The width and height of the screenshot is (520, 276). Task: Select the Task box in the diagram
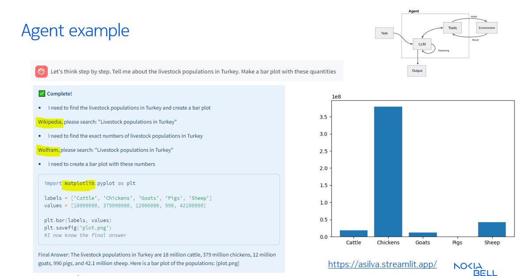click(384, 33)
